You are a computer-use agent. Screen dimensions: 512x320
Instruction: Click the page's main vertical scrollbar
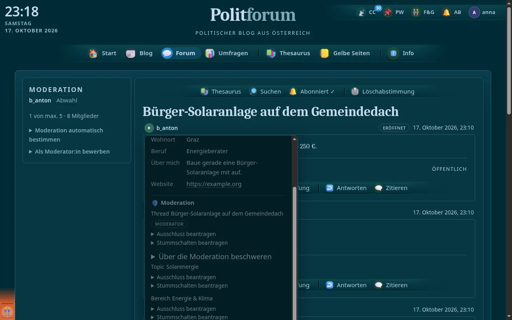509,60
